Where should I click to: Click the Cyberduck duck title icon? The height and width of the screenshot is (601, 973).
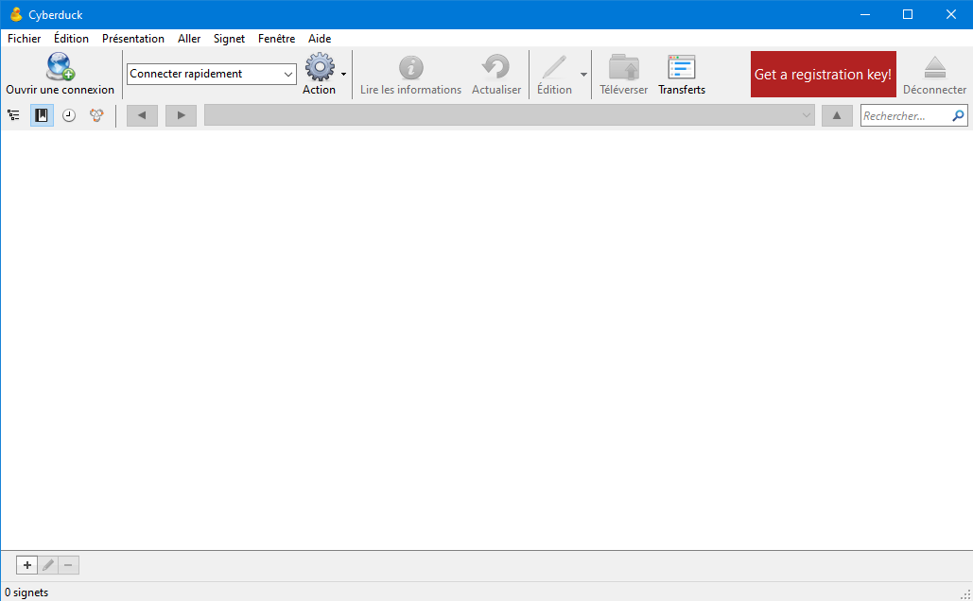[16, 14]
